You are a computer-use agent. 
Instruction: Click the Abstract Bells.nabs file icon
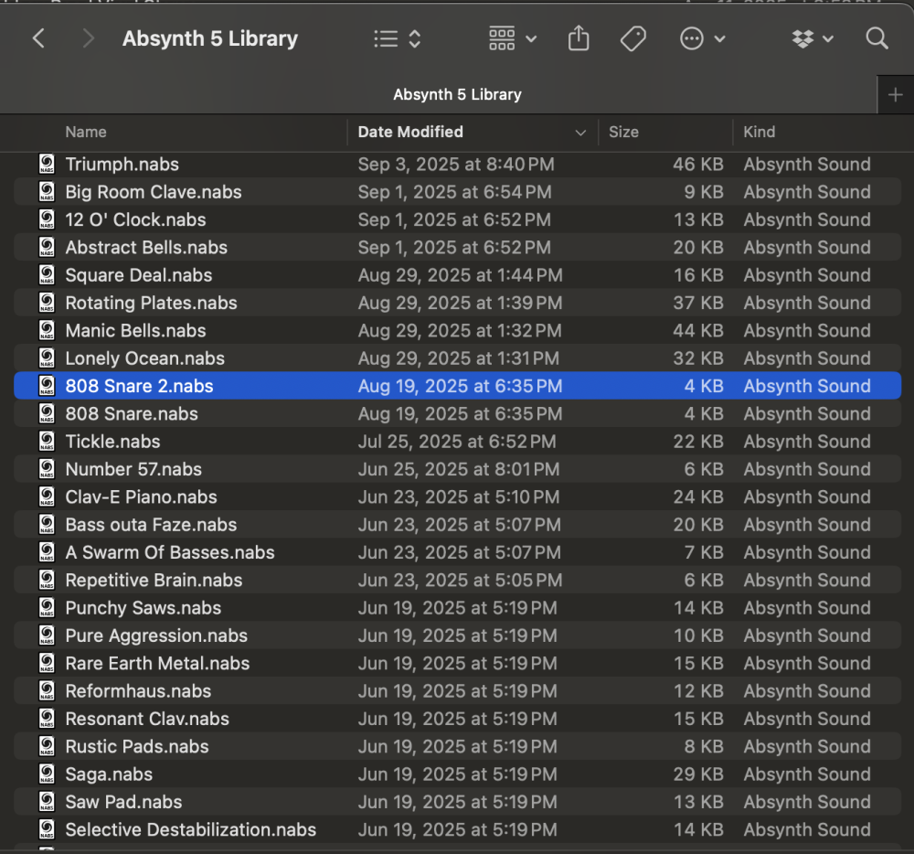pyautogui.click(x=47, y=247)
